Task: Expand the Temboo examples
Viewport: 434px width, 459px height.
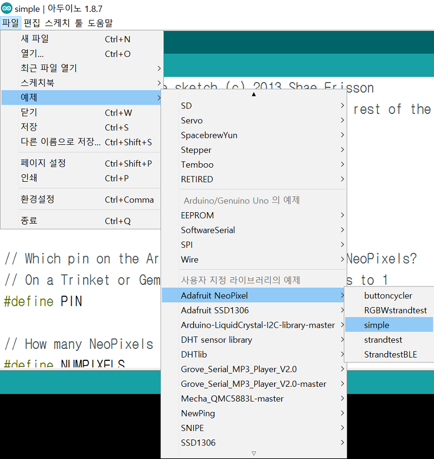Action: tap(254, 164)
